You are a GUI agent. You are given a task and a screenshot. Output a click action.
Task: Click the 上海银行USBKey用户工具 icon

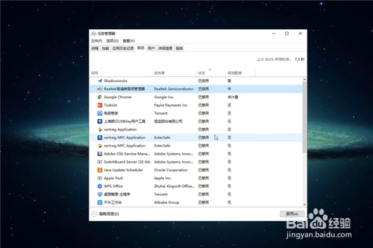click(x=100, y=122)
